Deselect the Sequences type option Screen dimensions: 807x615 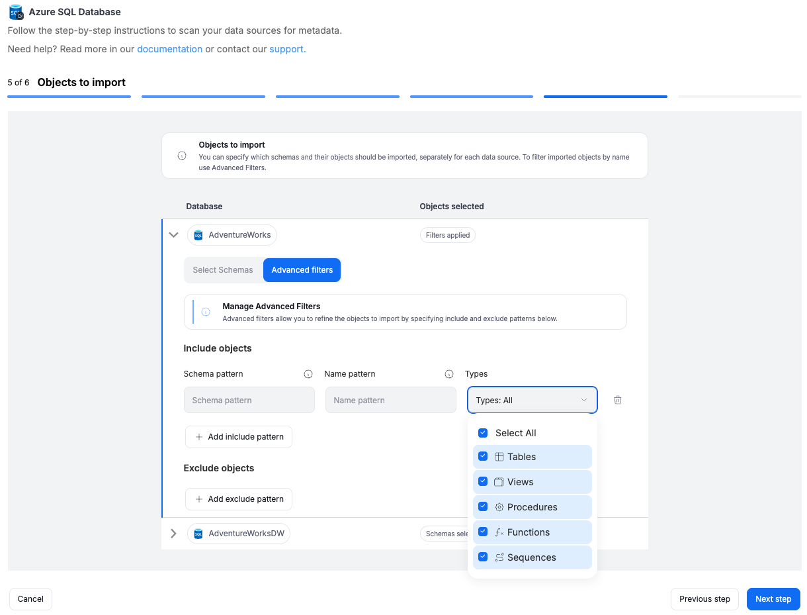483,557
